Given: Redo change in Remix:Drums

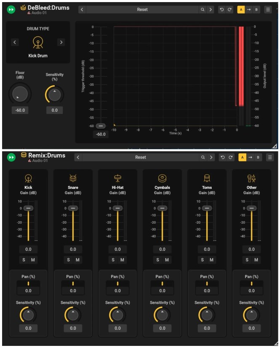Looking at the screenshot, I should [x=231, y=157].
